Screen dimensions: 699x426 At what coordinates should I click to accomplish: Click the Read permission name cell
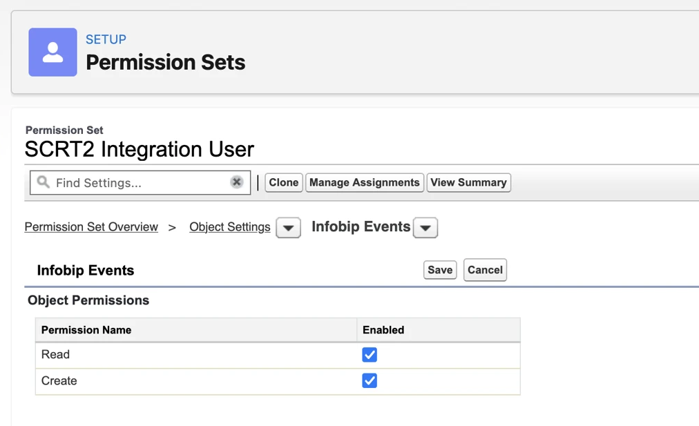196,355
